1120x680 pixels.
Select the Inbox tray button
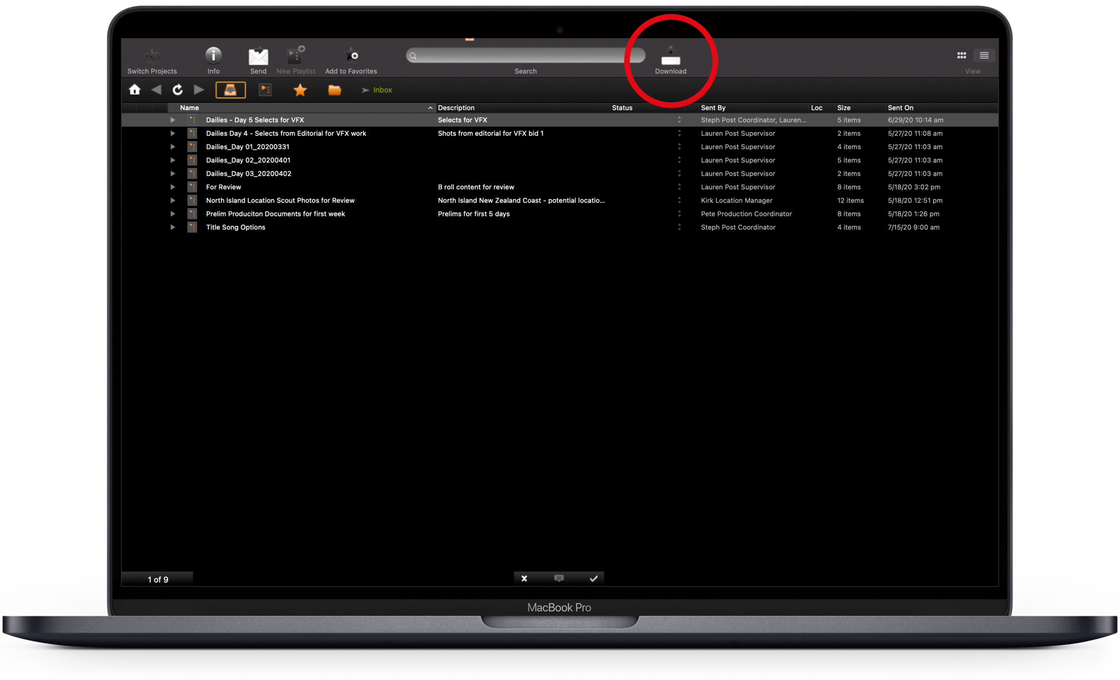pos(230,90)
